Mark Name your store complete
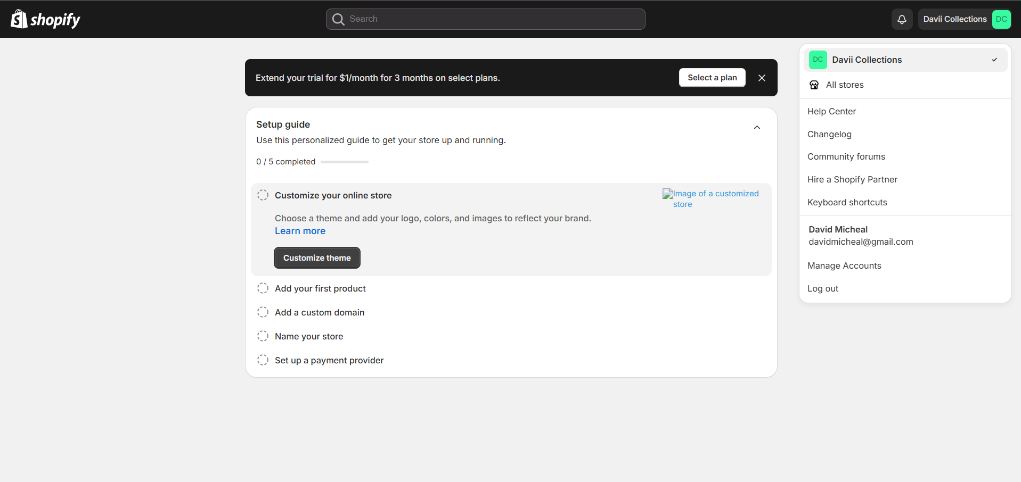 click(263, 336)
